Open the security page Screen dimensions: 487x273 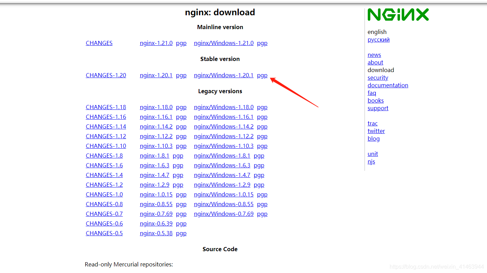tap(378, 78)
